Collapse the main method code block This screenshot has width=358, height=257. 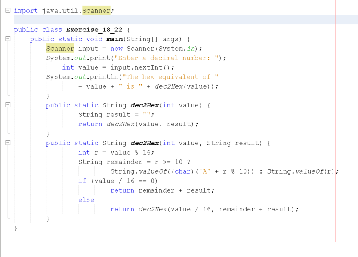(x=7, y=39)
